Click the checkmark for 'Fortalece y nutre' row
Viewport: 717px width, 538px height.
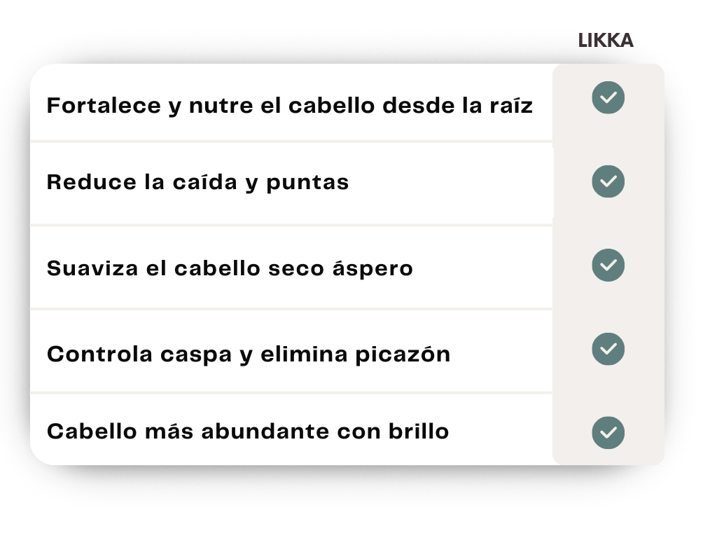(608, 97)
